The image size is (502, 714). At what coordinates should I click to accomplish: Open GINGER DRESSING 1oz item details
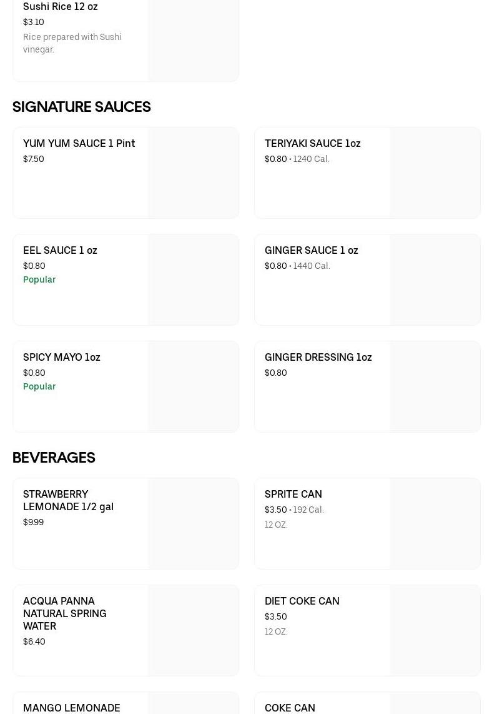[x=318, y=357]
